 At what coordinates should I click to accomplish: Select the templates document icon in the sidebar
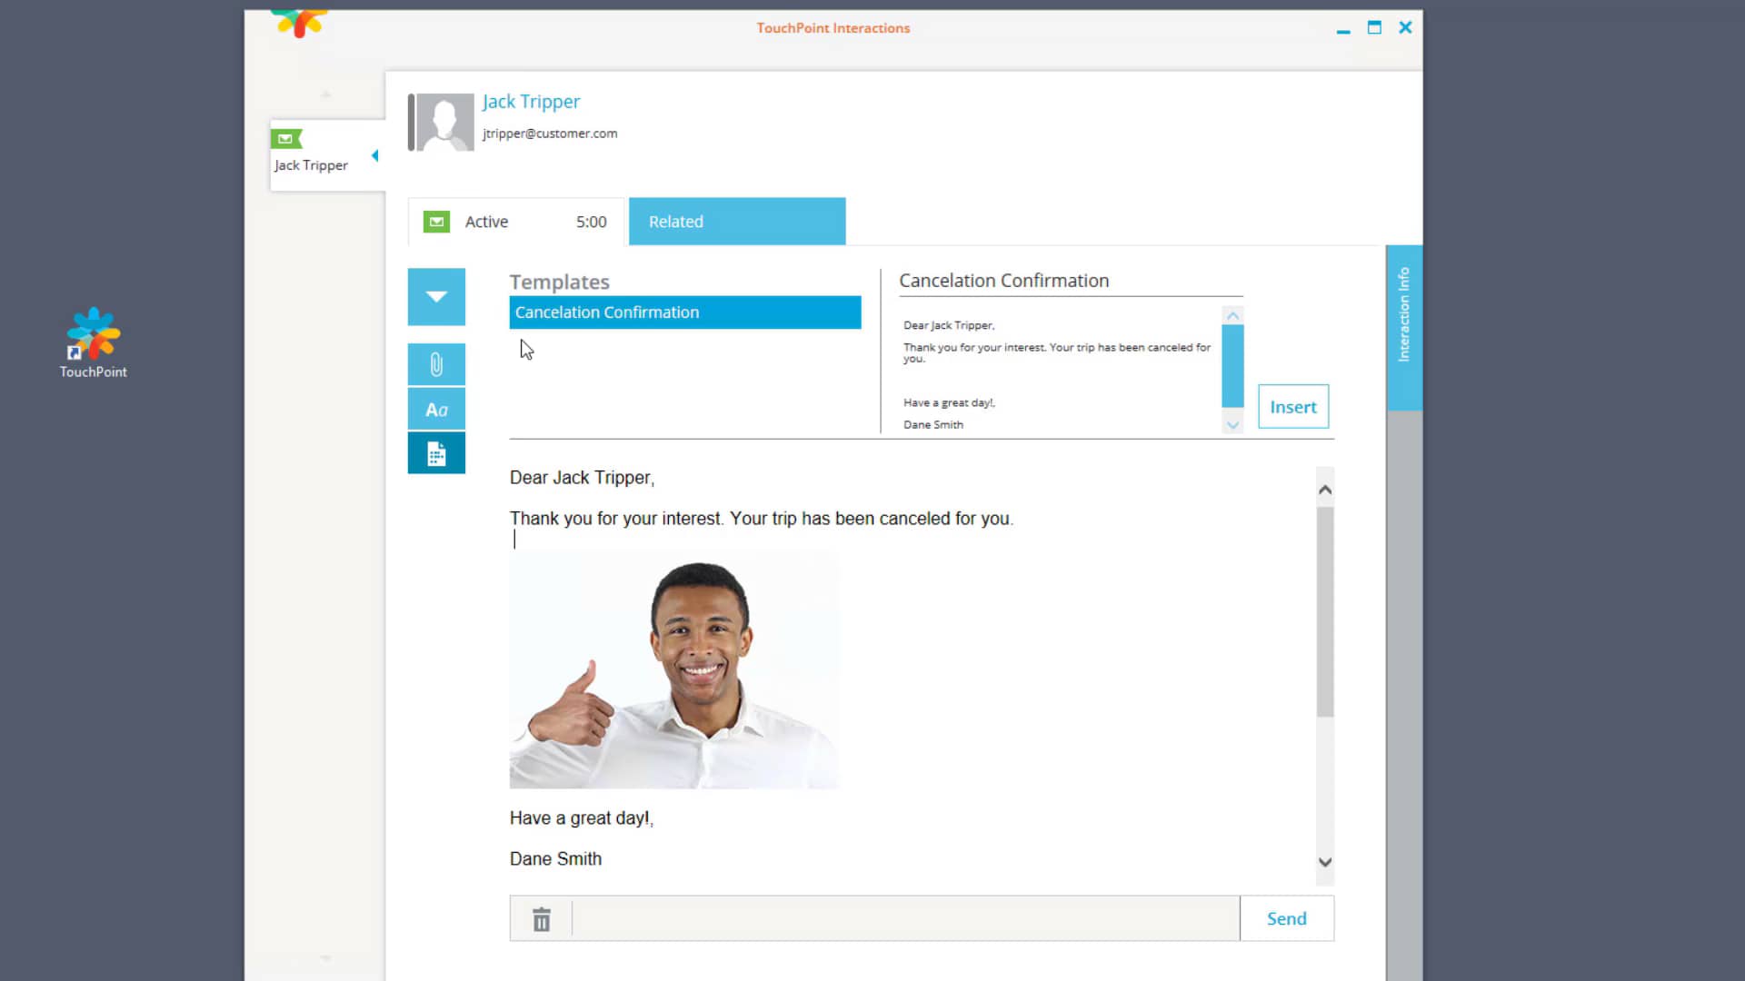tap(436, 452)
